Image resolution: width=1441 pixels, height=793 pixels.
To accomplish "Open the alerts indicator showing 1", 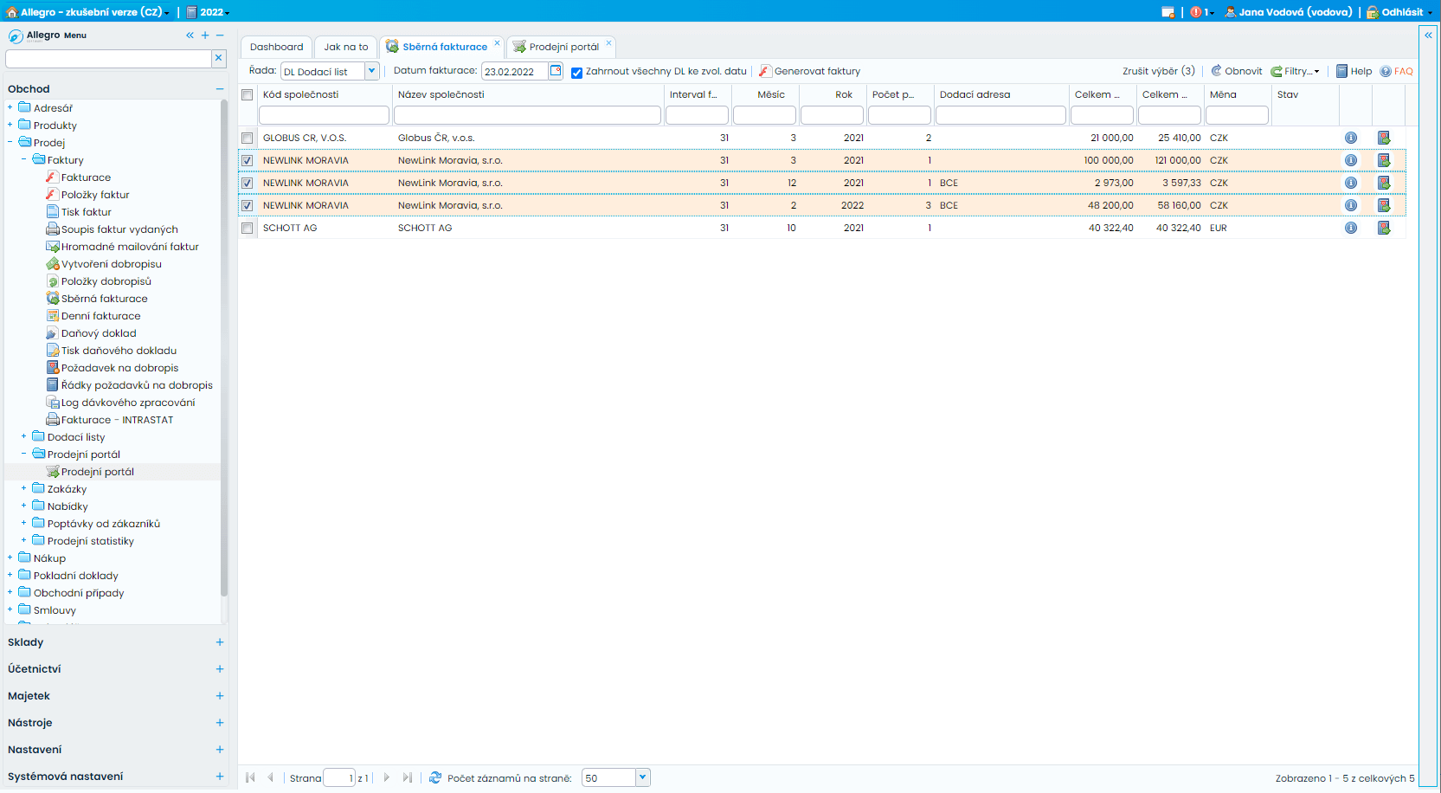I will pyautogui.click(x=1201, y=12).
